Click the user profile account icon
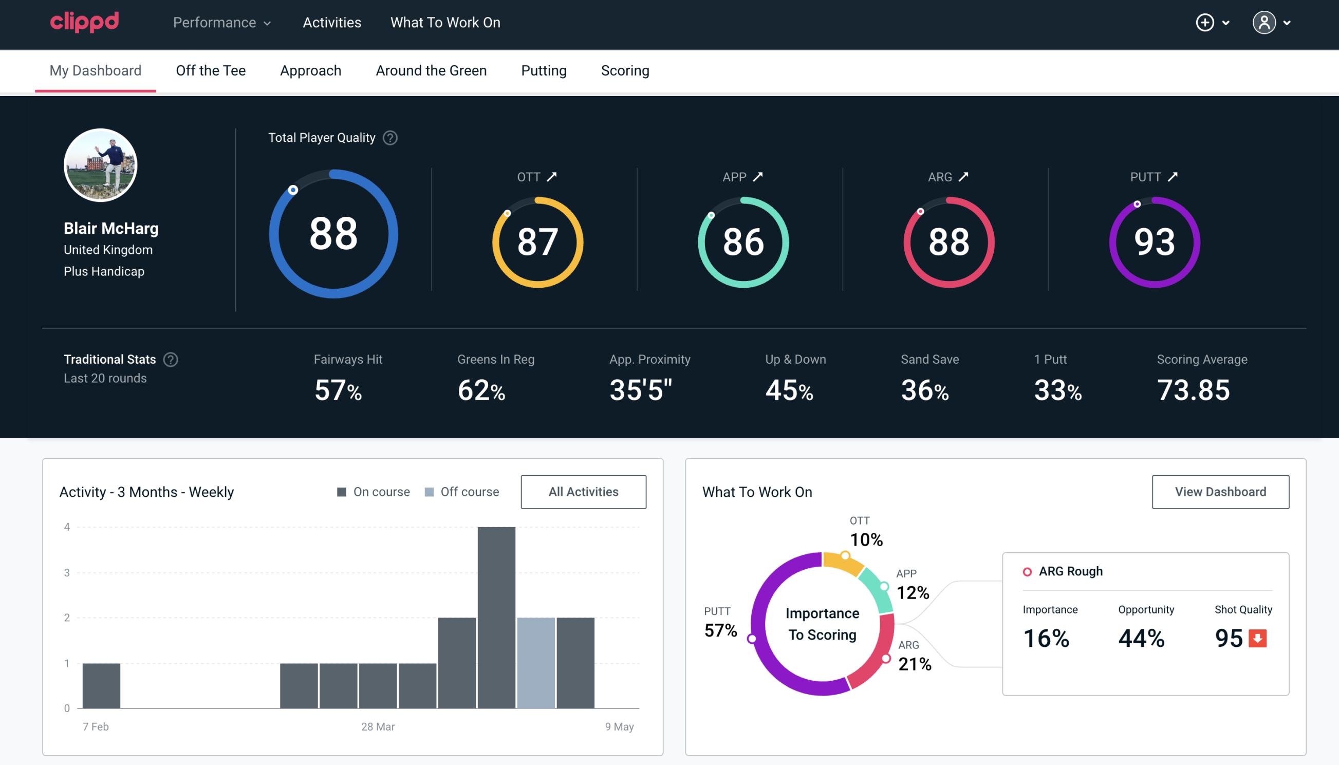The width and height of the screenshot is (1339, 765). click(x=1264, y=23)
